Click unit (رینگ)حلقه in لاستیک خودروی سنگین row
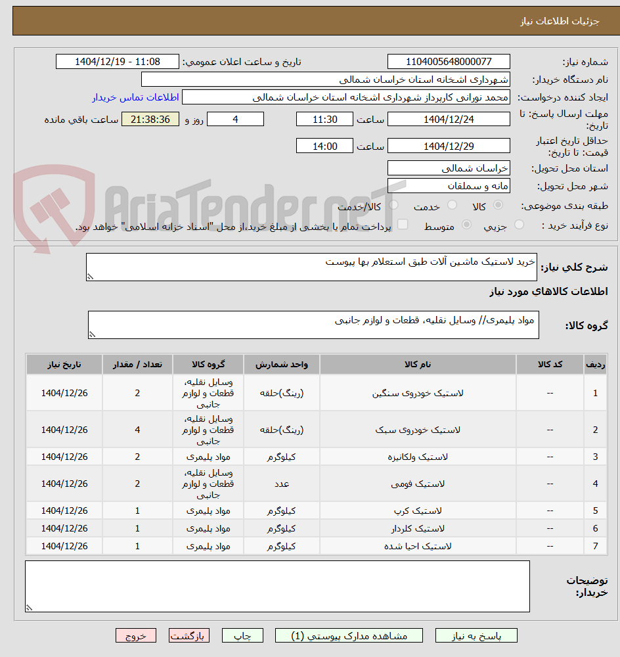This screenshot has width=620, height=657. pyautogui.click(x=282, y=394)
